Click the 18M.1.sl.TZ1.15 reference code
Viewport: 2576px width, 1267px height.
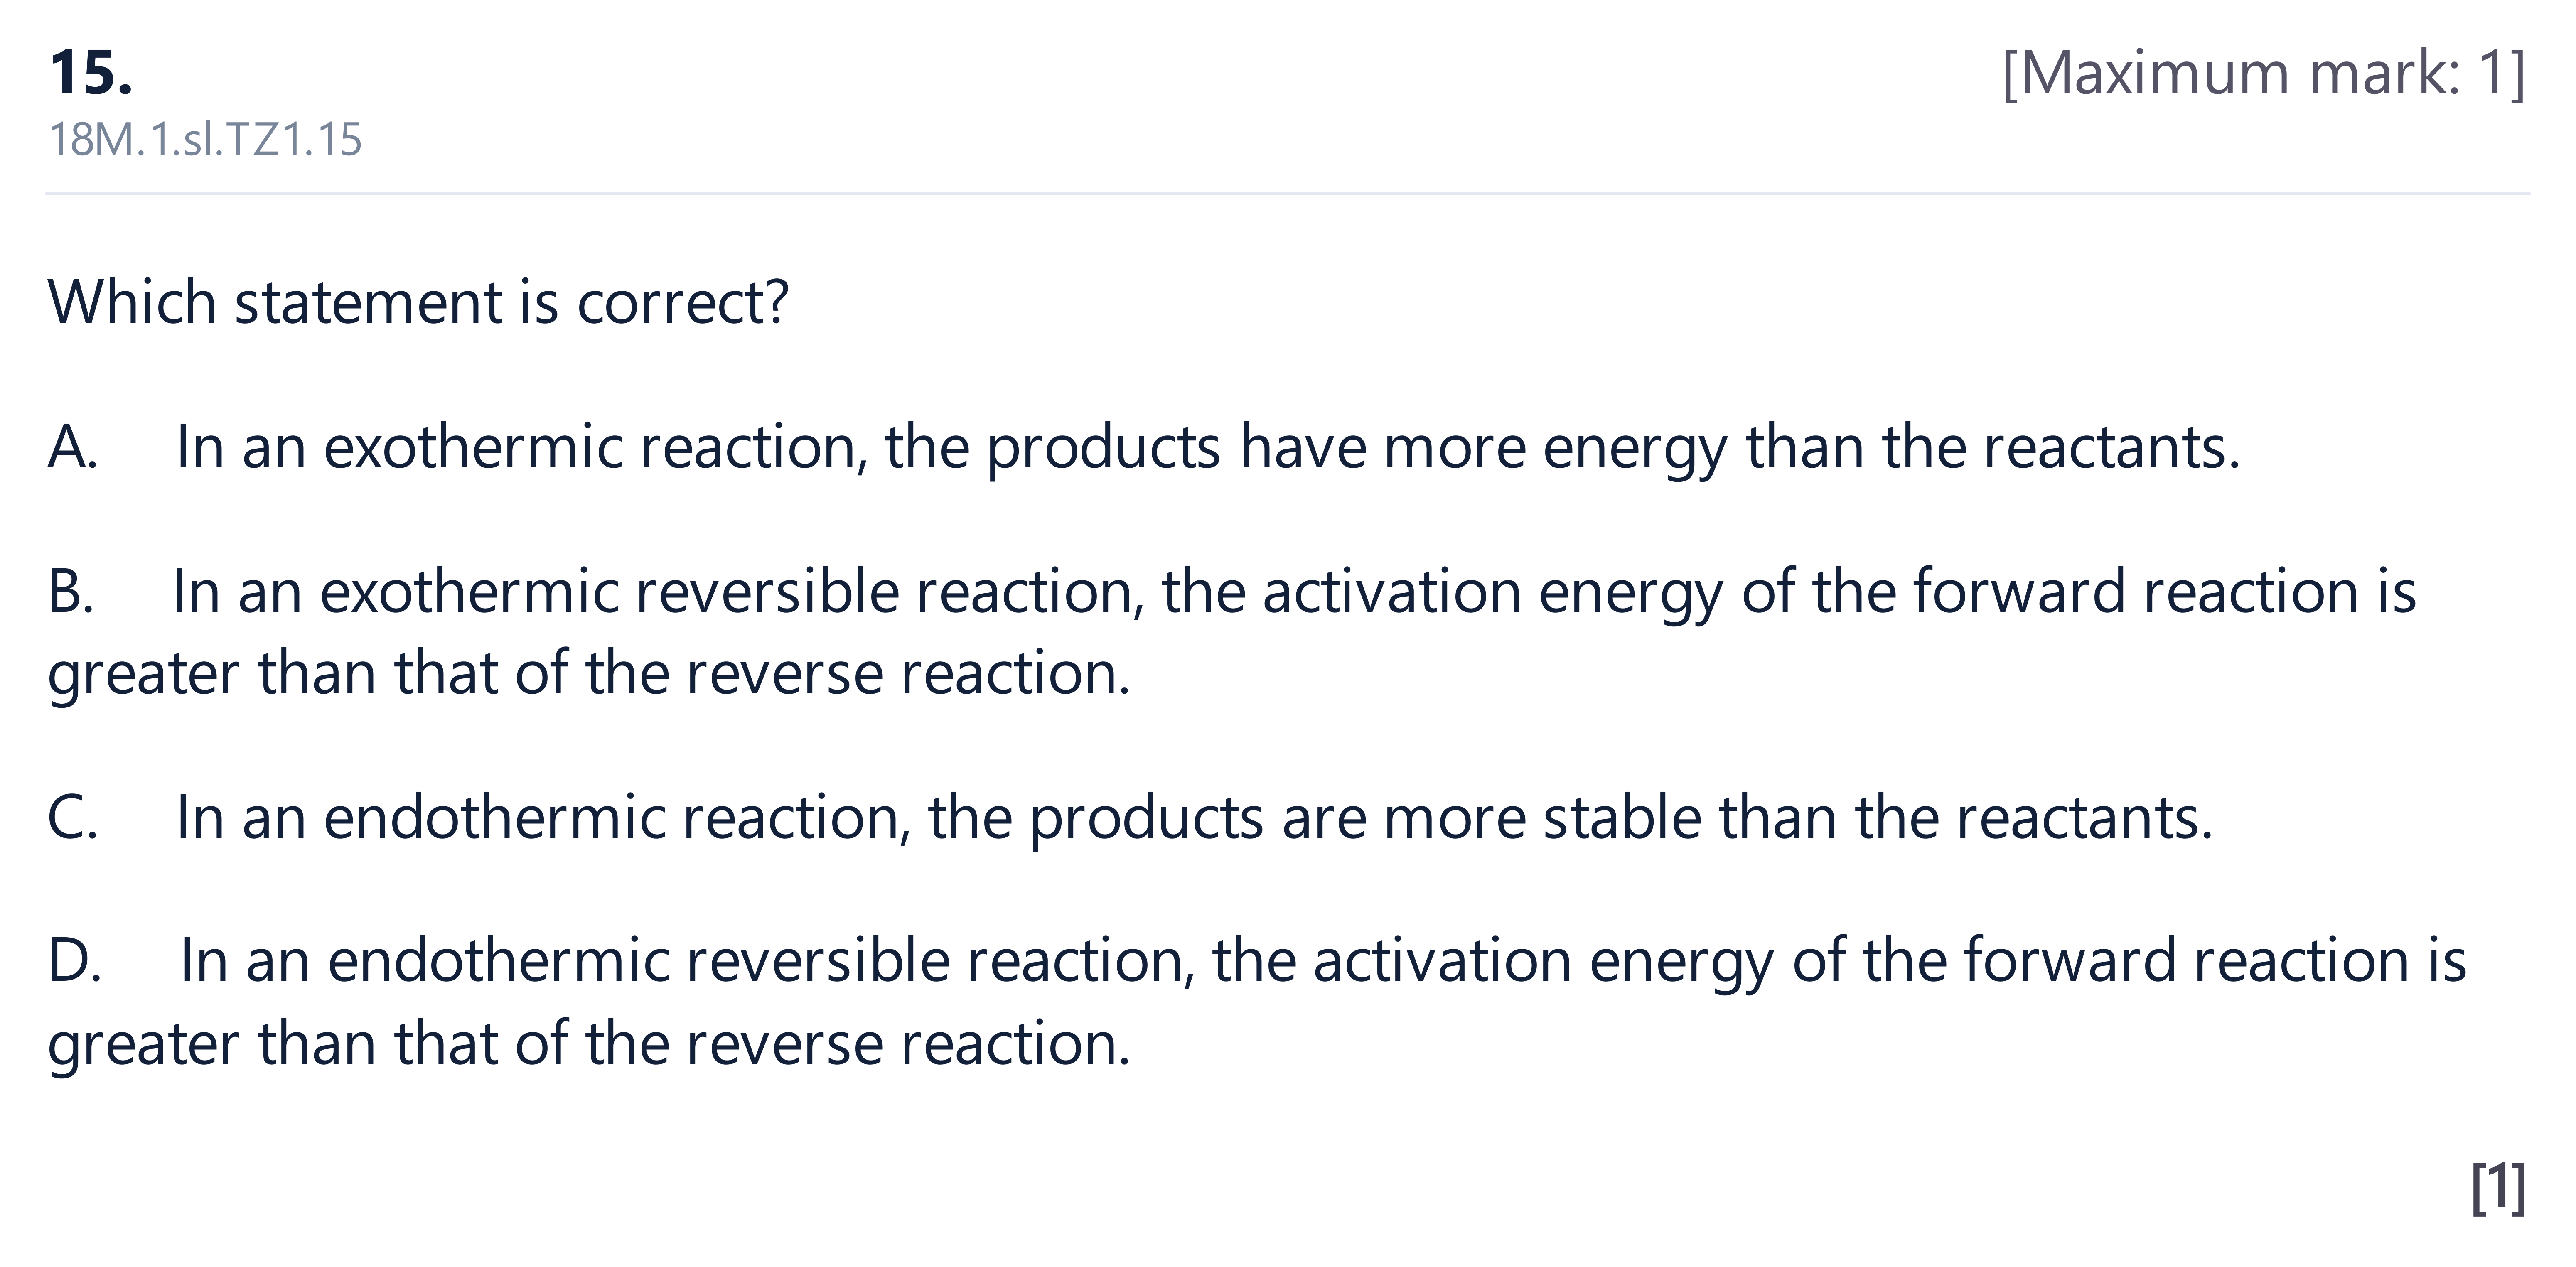point(205,139)
